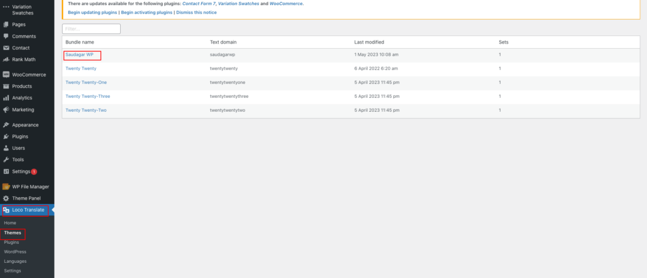Open the Tools menu label

[x=18, y=160]
